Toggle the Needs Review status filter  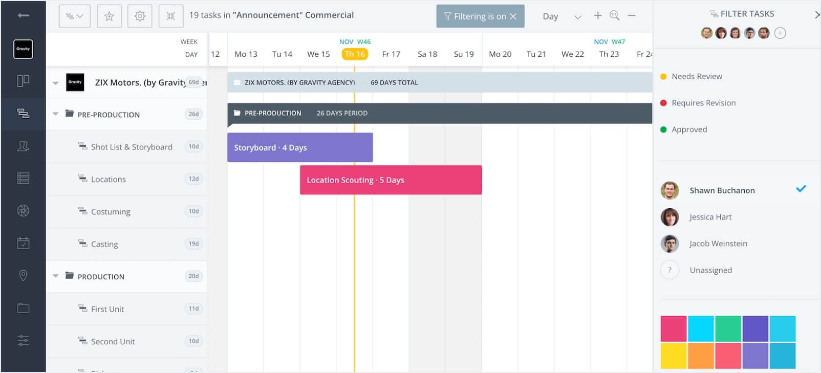click(x=691, y=76)
